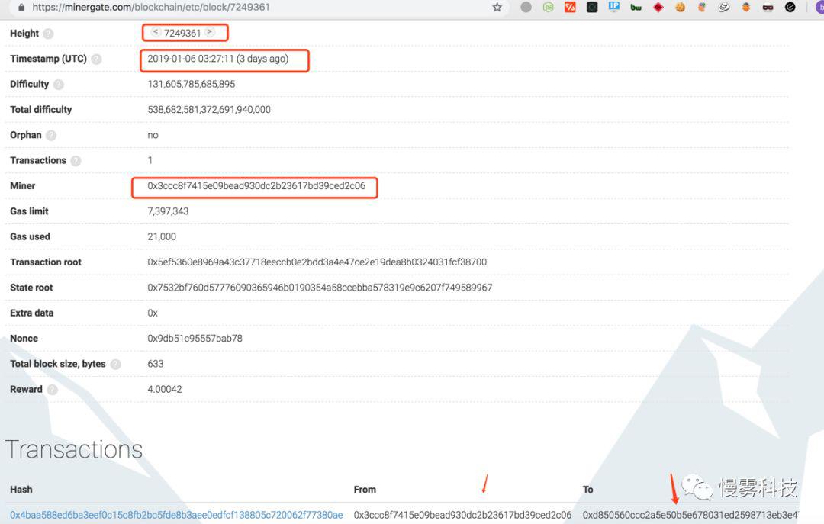Click the Reward help question mark
Viewport: 824px width, 524px height.
pos(52,390)
